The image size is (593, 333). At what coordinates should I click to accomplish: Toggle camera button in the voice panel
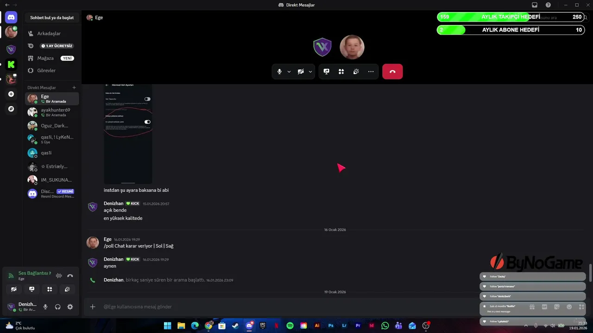(14, 289)
